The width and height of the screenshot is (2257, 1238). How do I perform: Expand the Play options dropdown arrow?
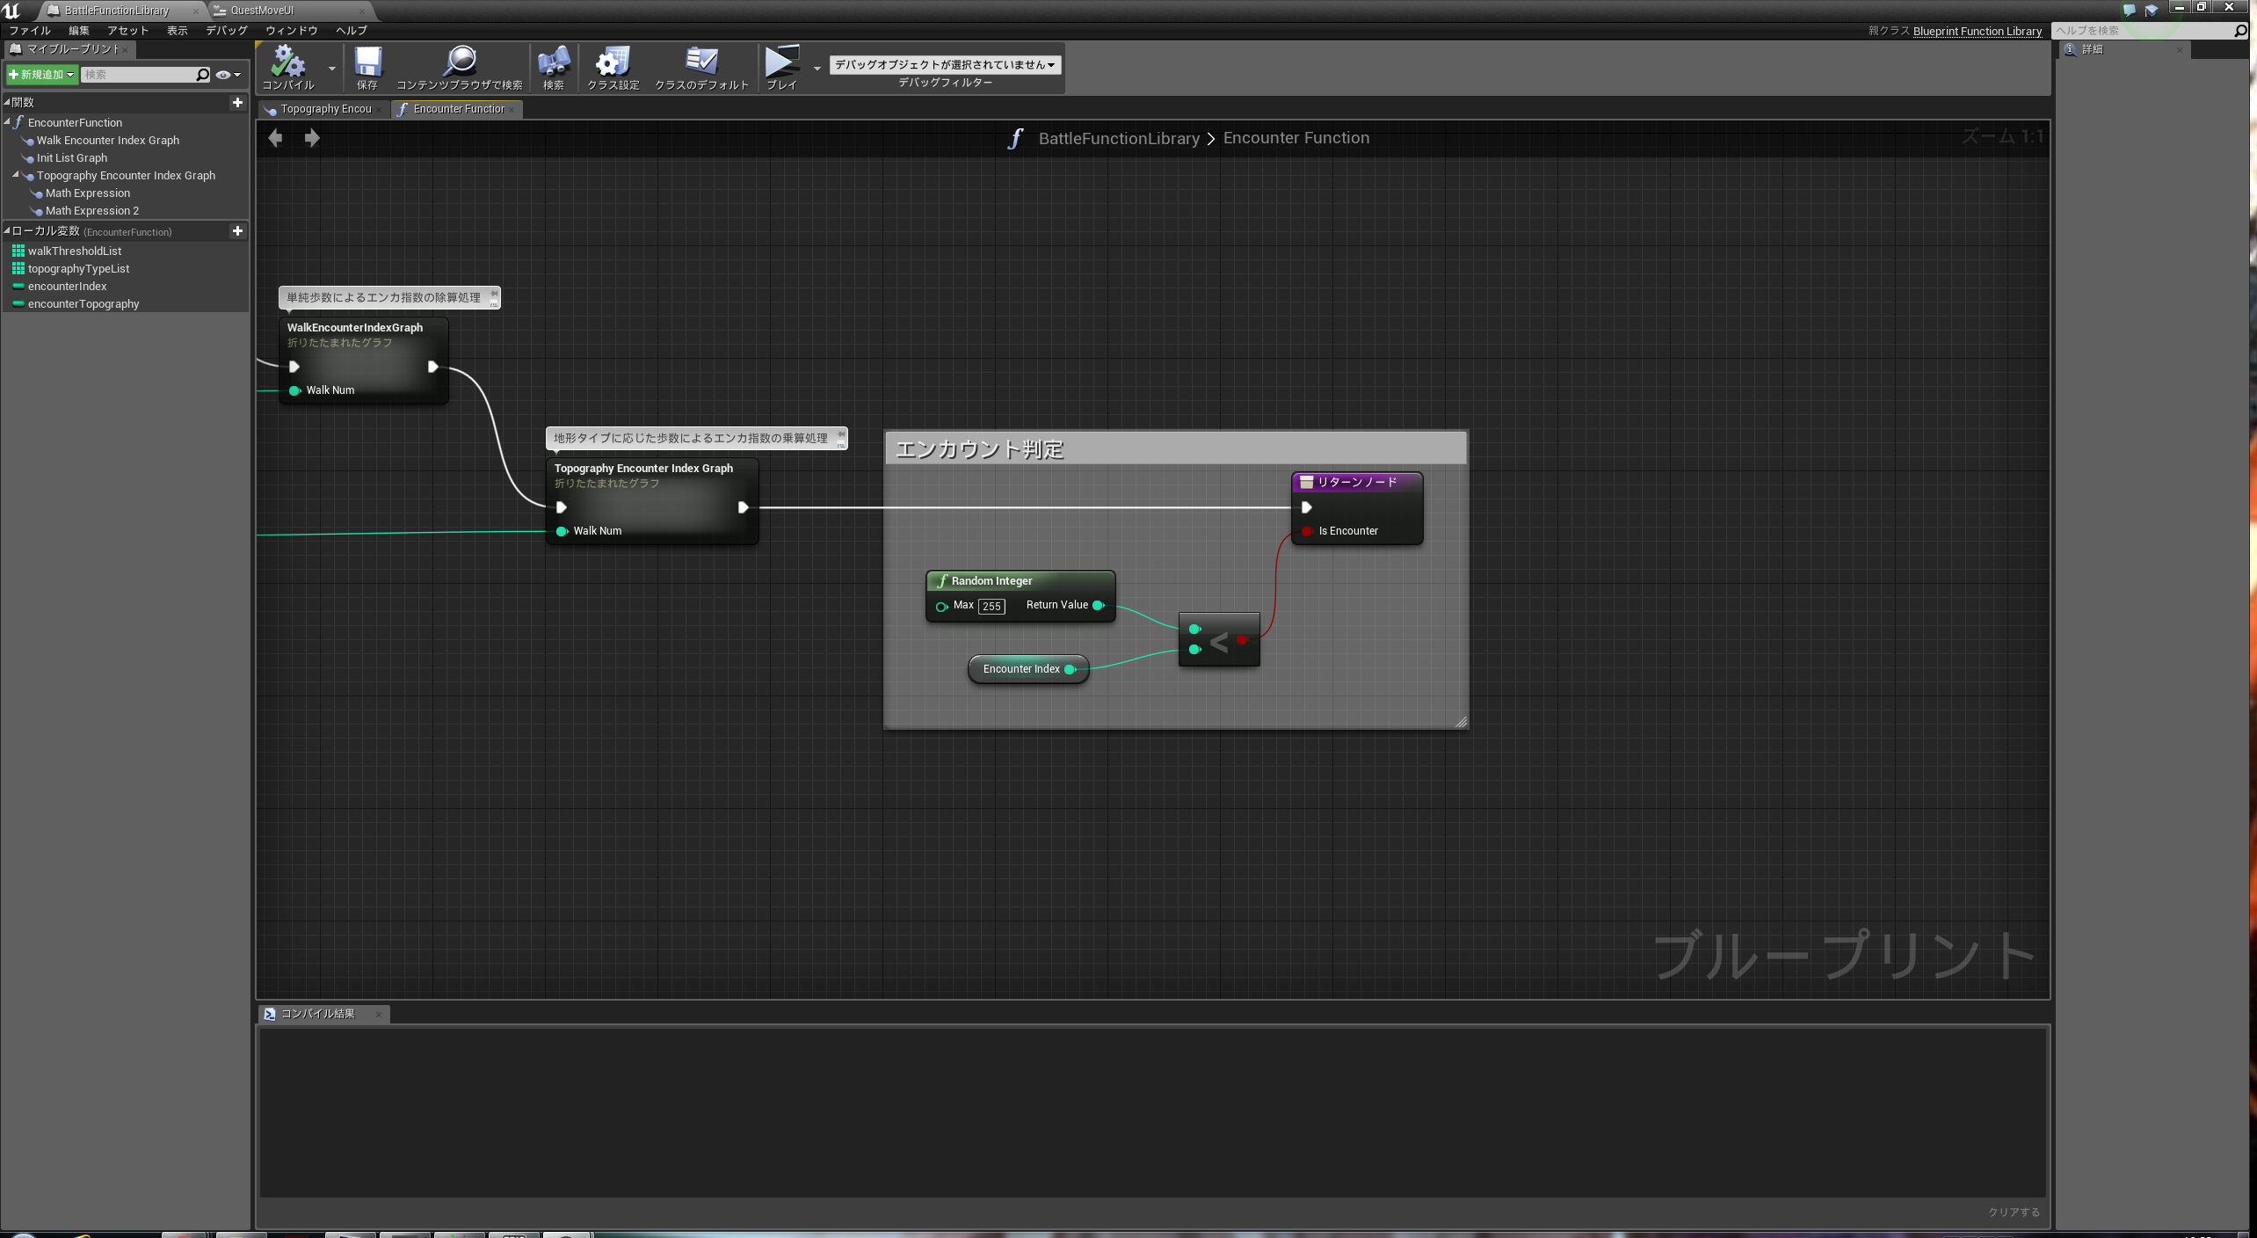tap(816, 69)
